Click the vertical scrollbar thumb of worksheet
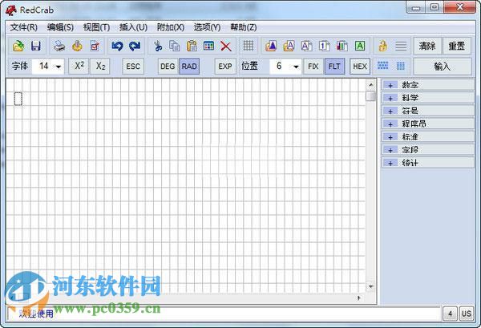Viewport: 481px width, 328px height. click(371, 96)
